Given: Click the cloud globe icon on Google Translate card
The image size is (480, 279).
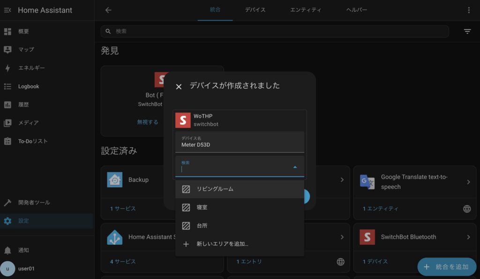Looking at the screenshot, I should click(x=467, y=209).
